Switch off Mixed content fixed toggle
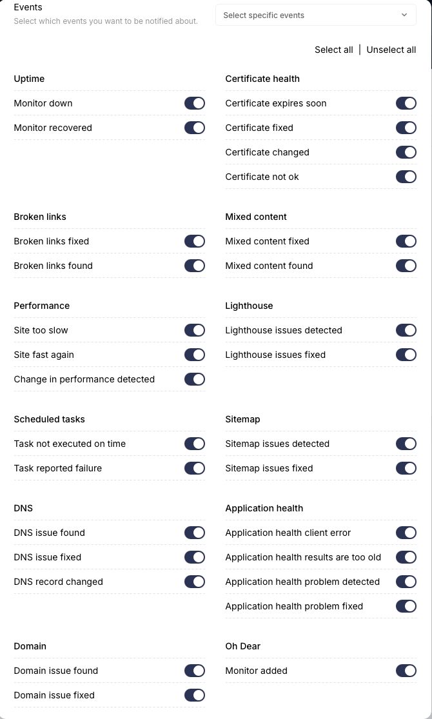This screenshot has height=719, width=432. 406,241
